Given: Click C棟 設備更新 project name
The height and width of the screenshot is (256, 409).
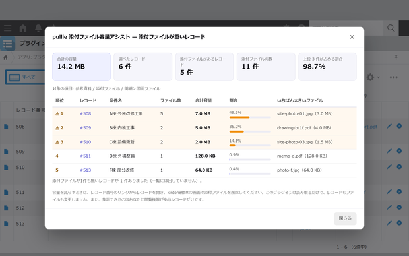Looking at the screenshot, I should coord(122,142).
